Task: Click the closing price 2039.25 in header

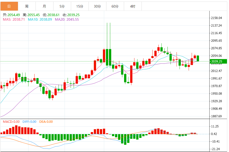Action: click(73, 15)
